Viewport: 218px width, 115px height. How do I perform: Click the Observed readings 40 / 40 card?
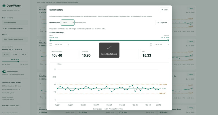click(64, 54)
